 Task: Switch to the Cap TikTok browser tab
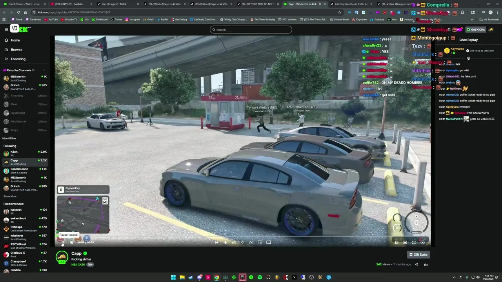coord(117,4)
